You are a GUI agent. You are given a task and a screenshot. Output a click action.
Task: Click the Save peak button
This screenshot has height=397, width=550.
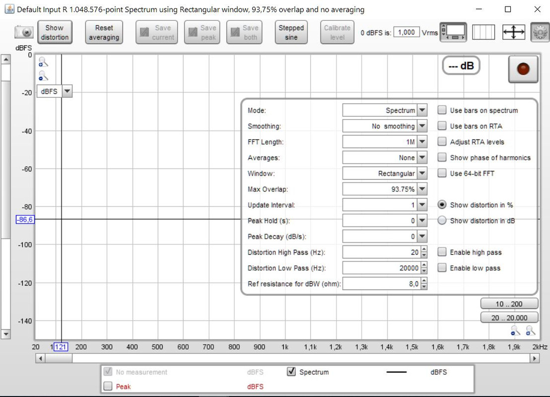(x=202, y=32)
